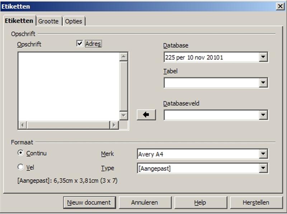Click the Herstellen button
This screenshot has height=214, width=287.
255,202
